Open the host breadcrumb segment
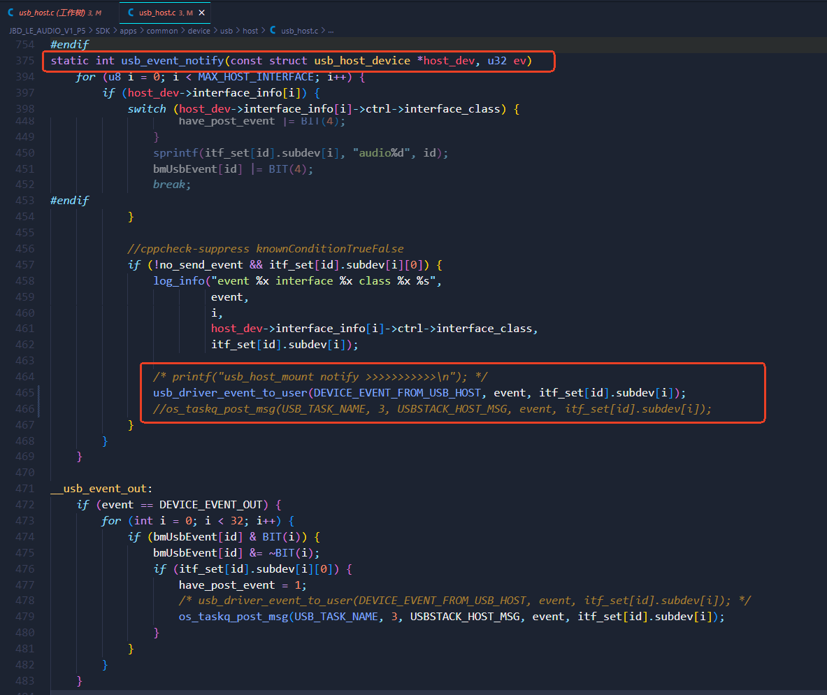Viewport: 827px width, 695px height. coord(250,31)
